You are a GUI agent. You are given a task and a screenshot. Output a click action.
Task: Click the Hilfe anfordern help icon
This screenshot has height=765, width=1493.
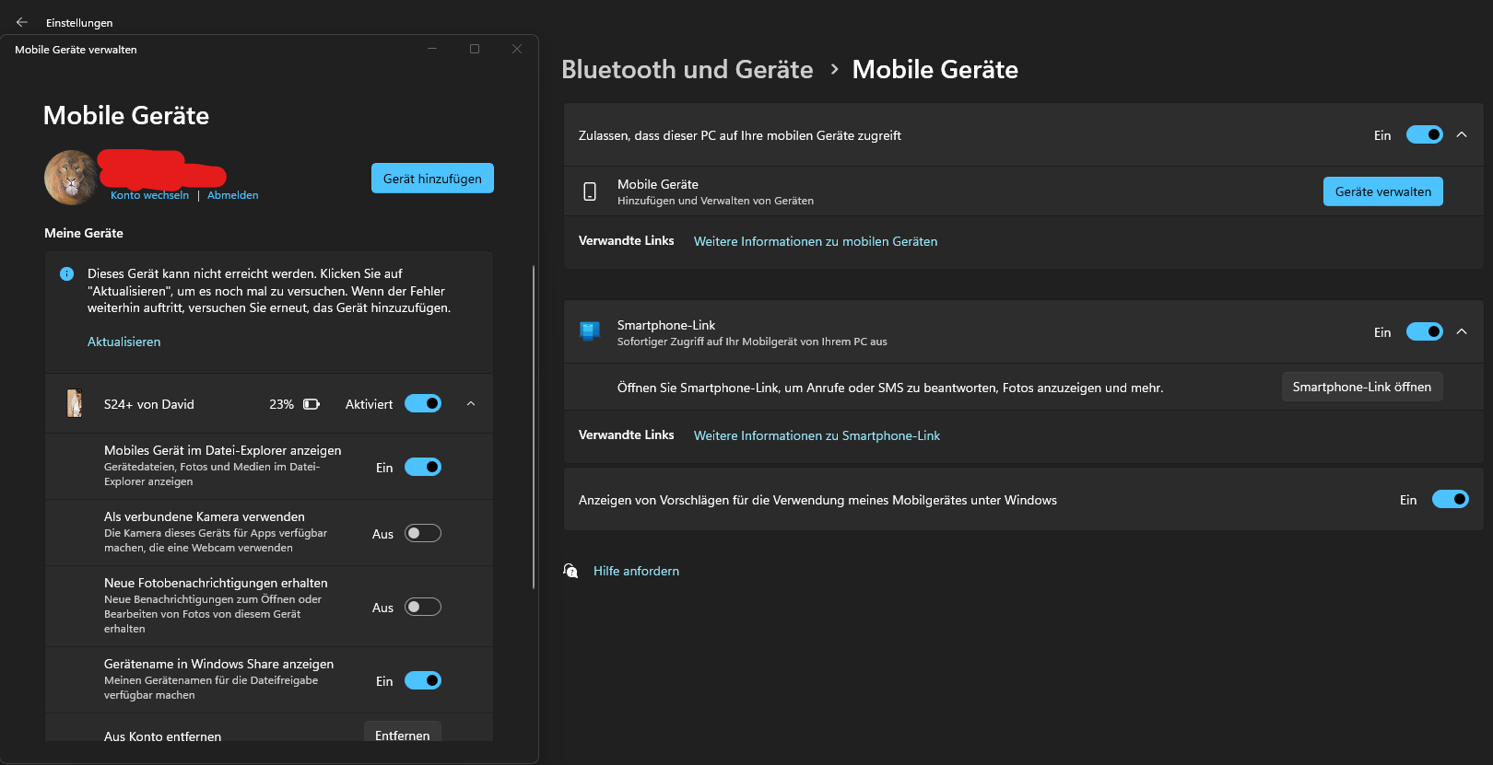tap(570, 571)
